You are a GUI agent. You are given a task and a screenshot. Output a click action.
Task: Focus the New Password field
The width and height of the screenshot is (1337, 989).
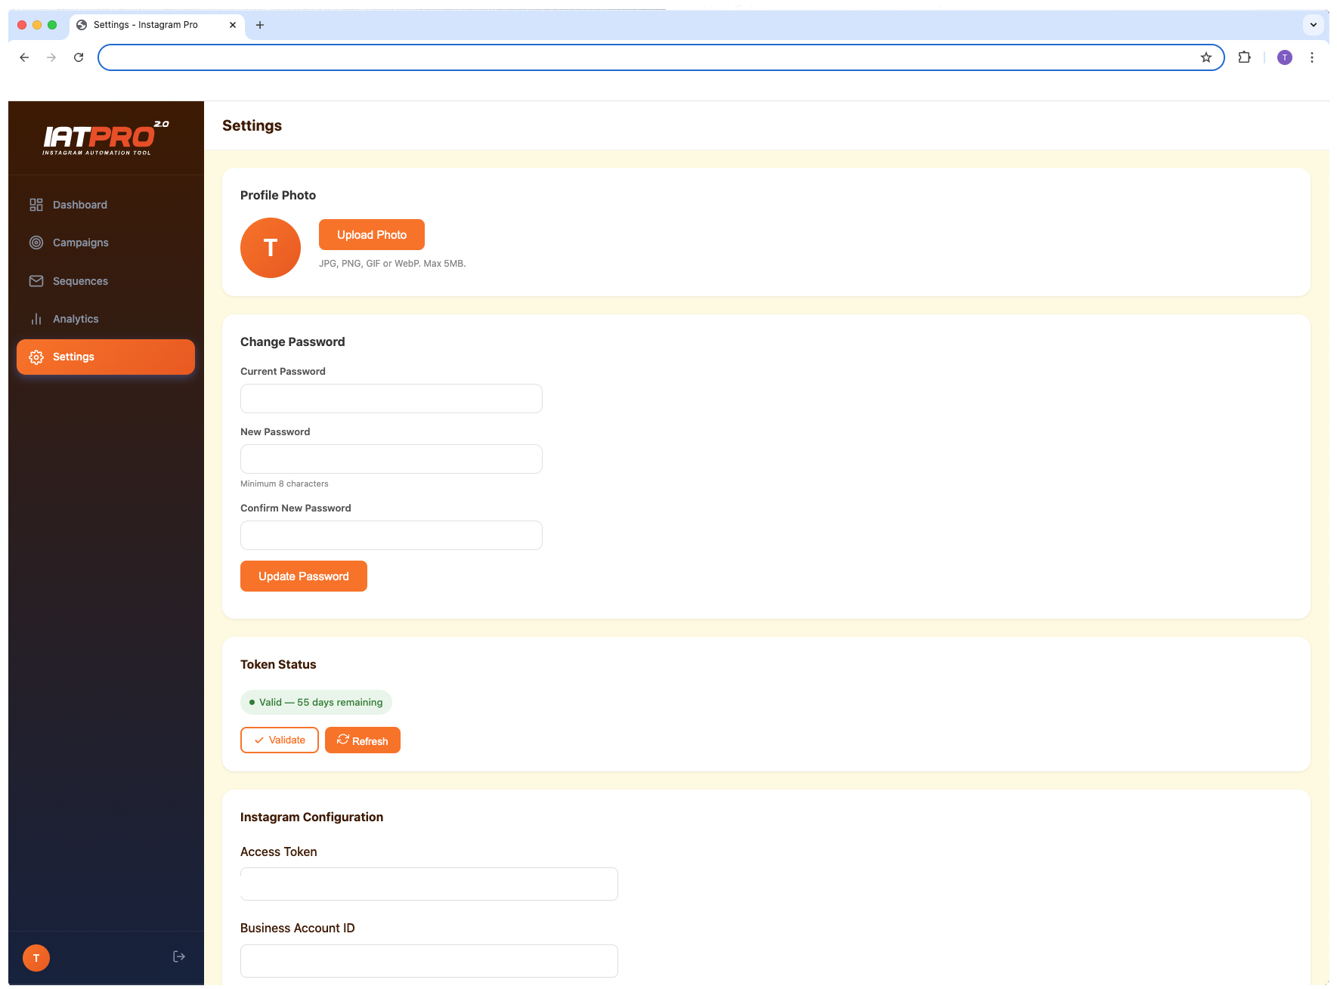[x=392, y=459]
